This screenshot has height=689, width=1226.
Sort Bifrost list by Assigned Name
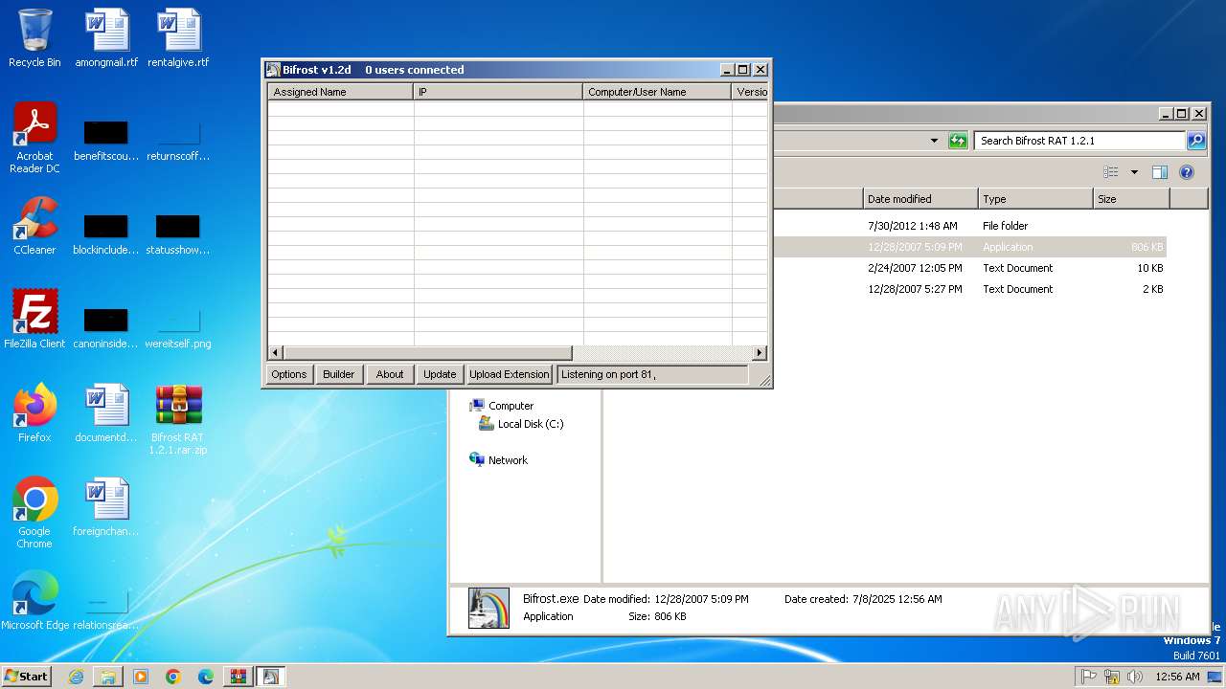point(340,92)
